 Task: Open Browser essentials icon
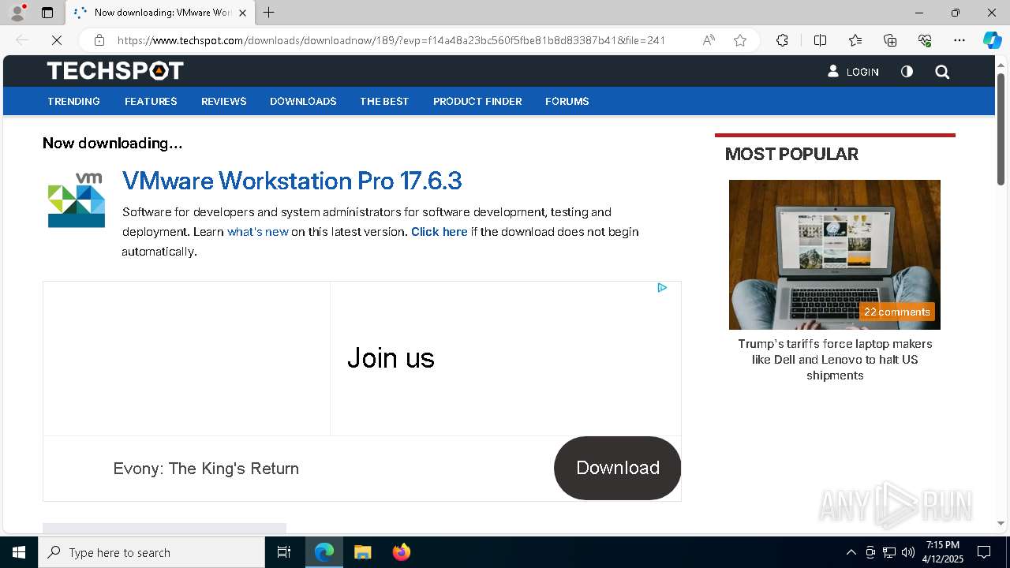tap(925, 40)
